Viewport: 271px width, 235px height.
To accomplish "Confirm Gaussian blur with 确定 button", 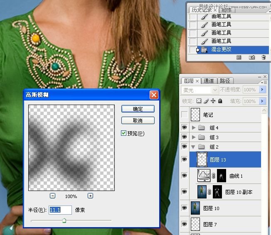I will coord(138,109).
